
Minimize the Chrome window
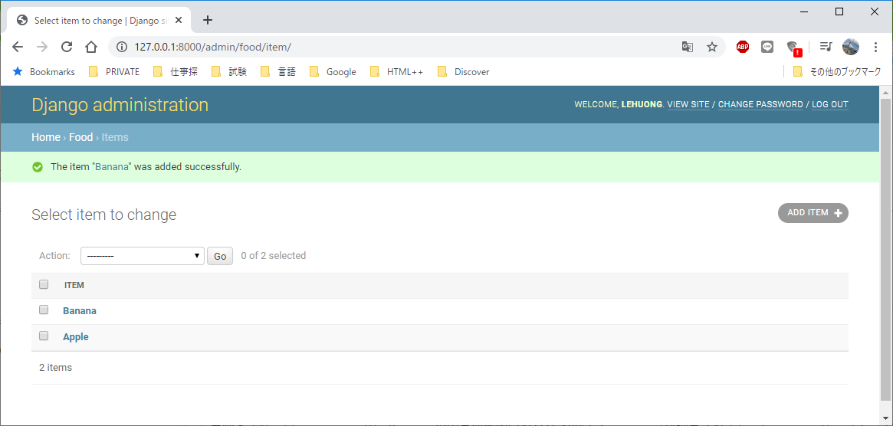pyautogui.click(x=804, y=11)
